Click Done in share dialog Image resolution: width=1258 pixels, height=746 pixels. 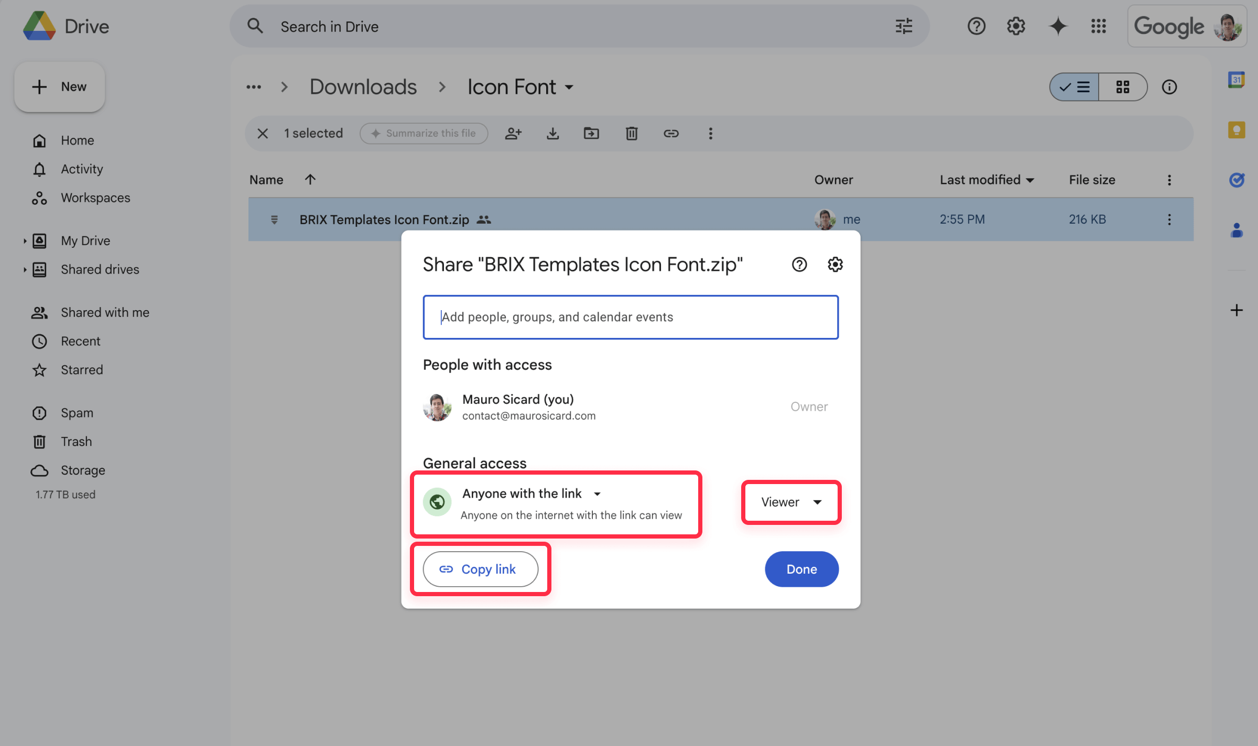point(801,569)
